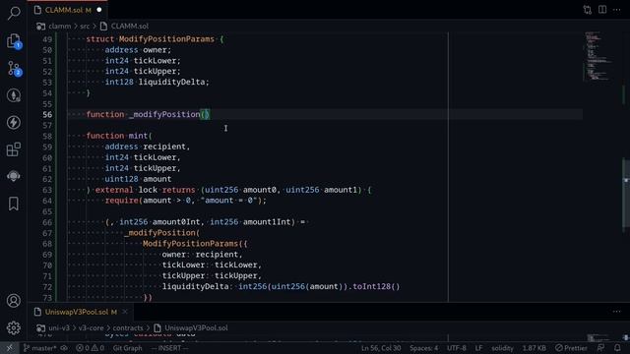630x354 pixels.
Task: Click 'owner: recipient,' on line 69
Action: point(202,255)
